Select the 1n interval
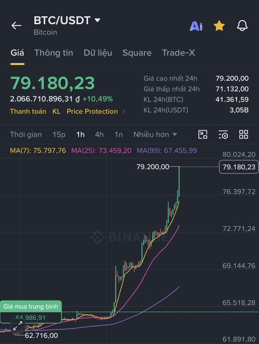 pos(119,135)
